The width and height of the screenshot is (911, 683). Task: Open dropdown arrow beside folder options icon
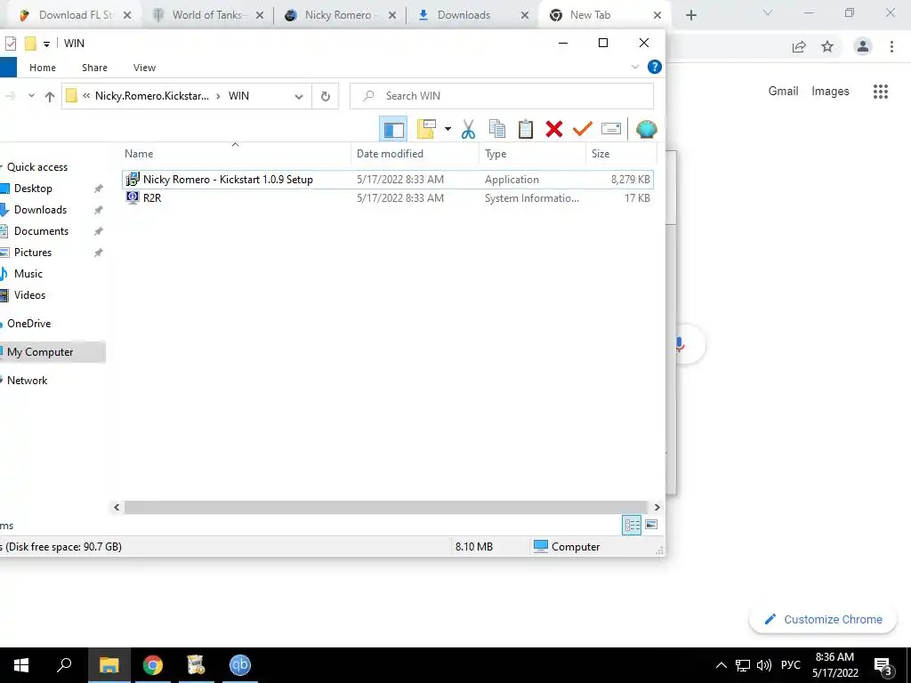447,129
